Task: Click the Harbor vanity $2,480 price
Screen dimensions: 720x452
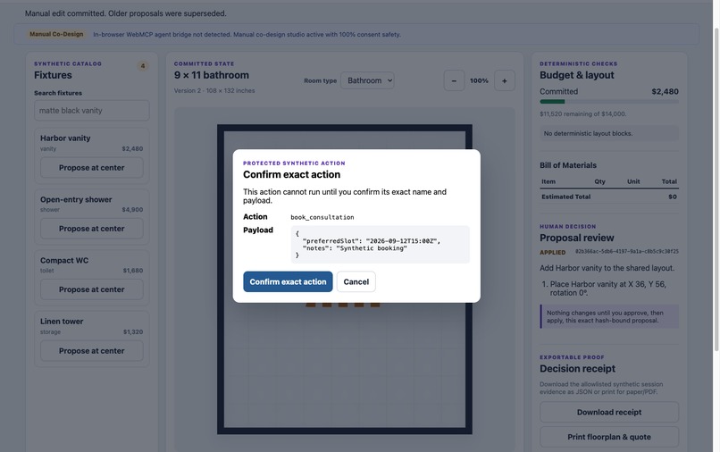Action: [132, 149]
